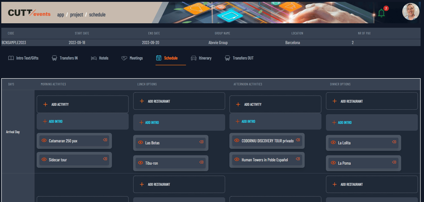Delete the Catamaran 250 pax activity
Screen dimensions: 424x202
pos(105,140)
